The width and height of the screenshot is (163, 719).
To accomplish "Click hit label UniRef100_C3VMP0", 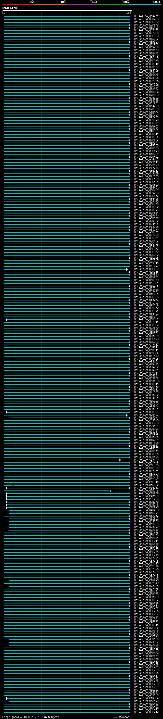I will [x=146, y=460].
